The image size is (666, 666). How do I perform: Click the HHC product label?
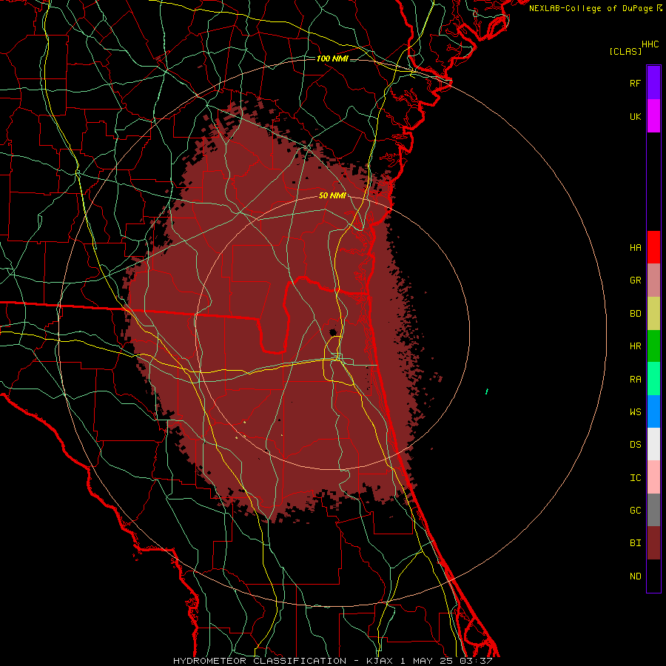[650, 44]
